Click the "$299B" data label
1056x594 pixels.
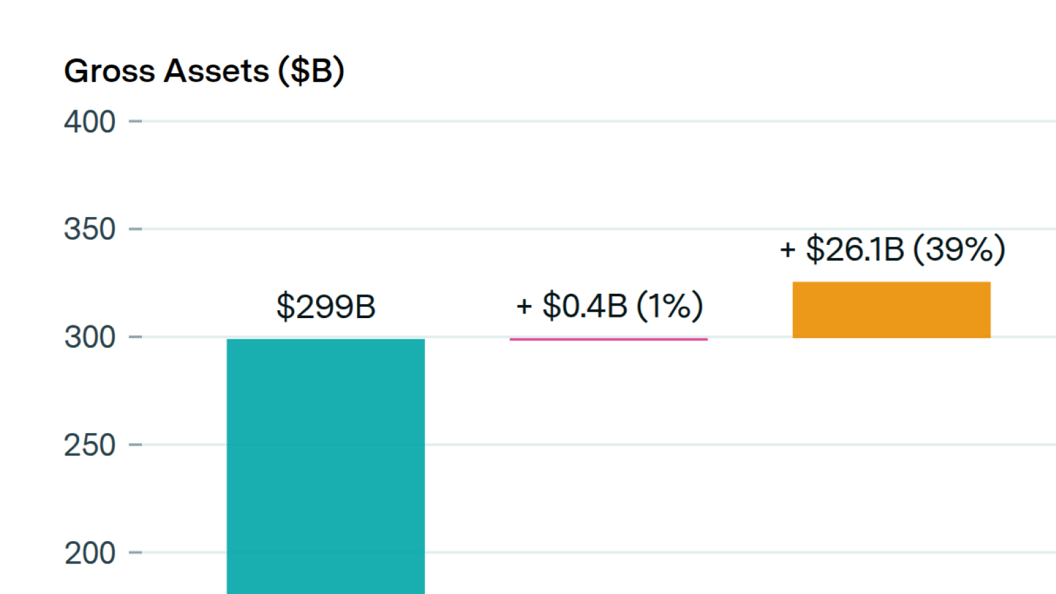pyautogui.click(x=325, y=306)
